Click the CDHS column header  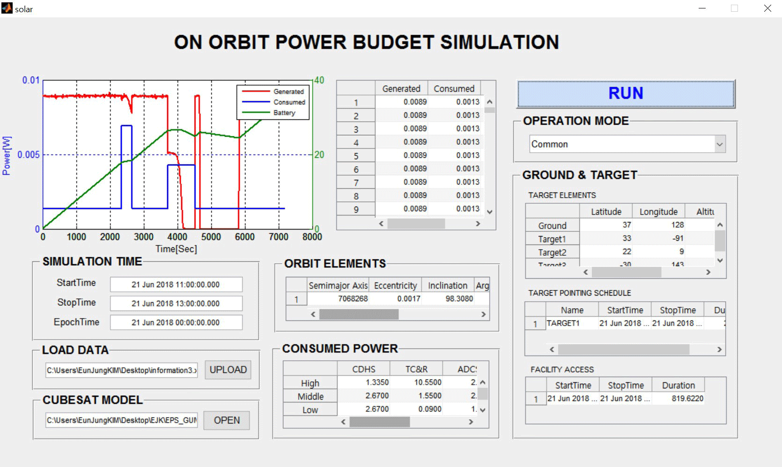tap(363, 369)
